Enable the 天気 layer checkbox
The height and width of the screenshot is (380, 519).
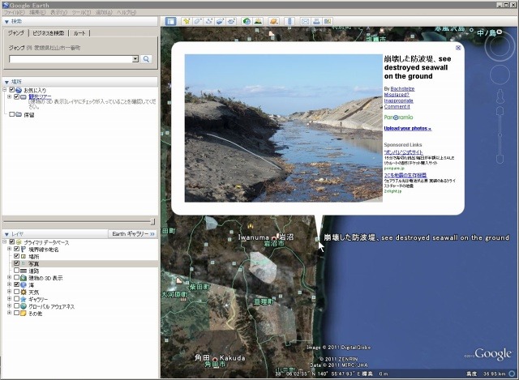click(x=16, y=292)
